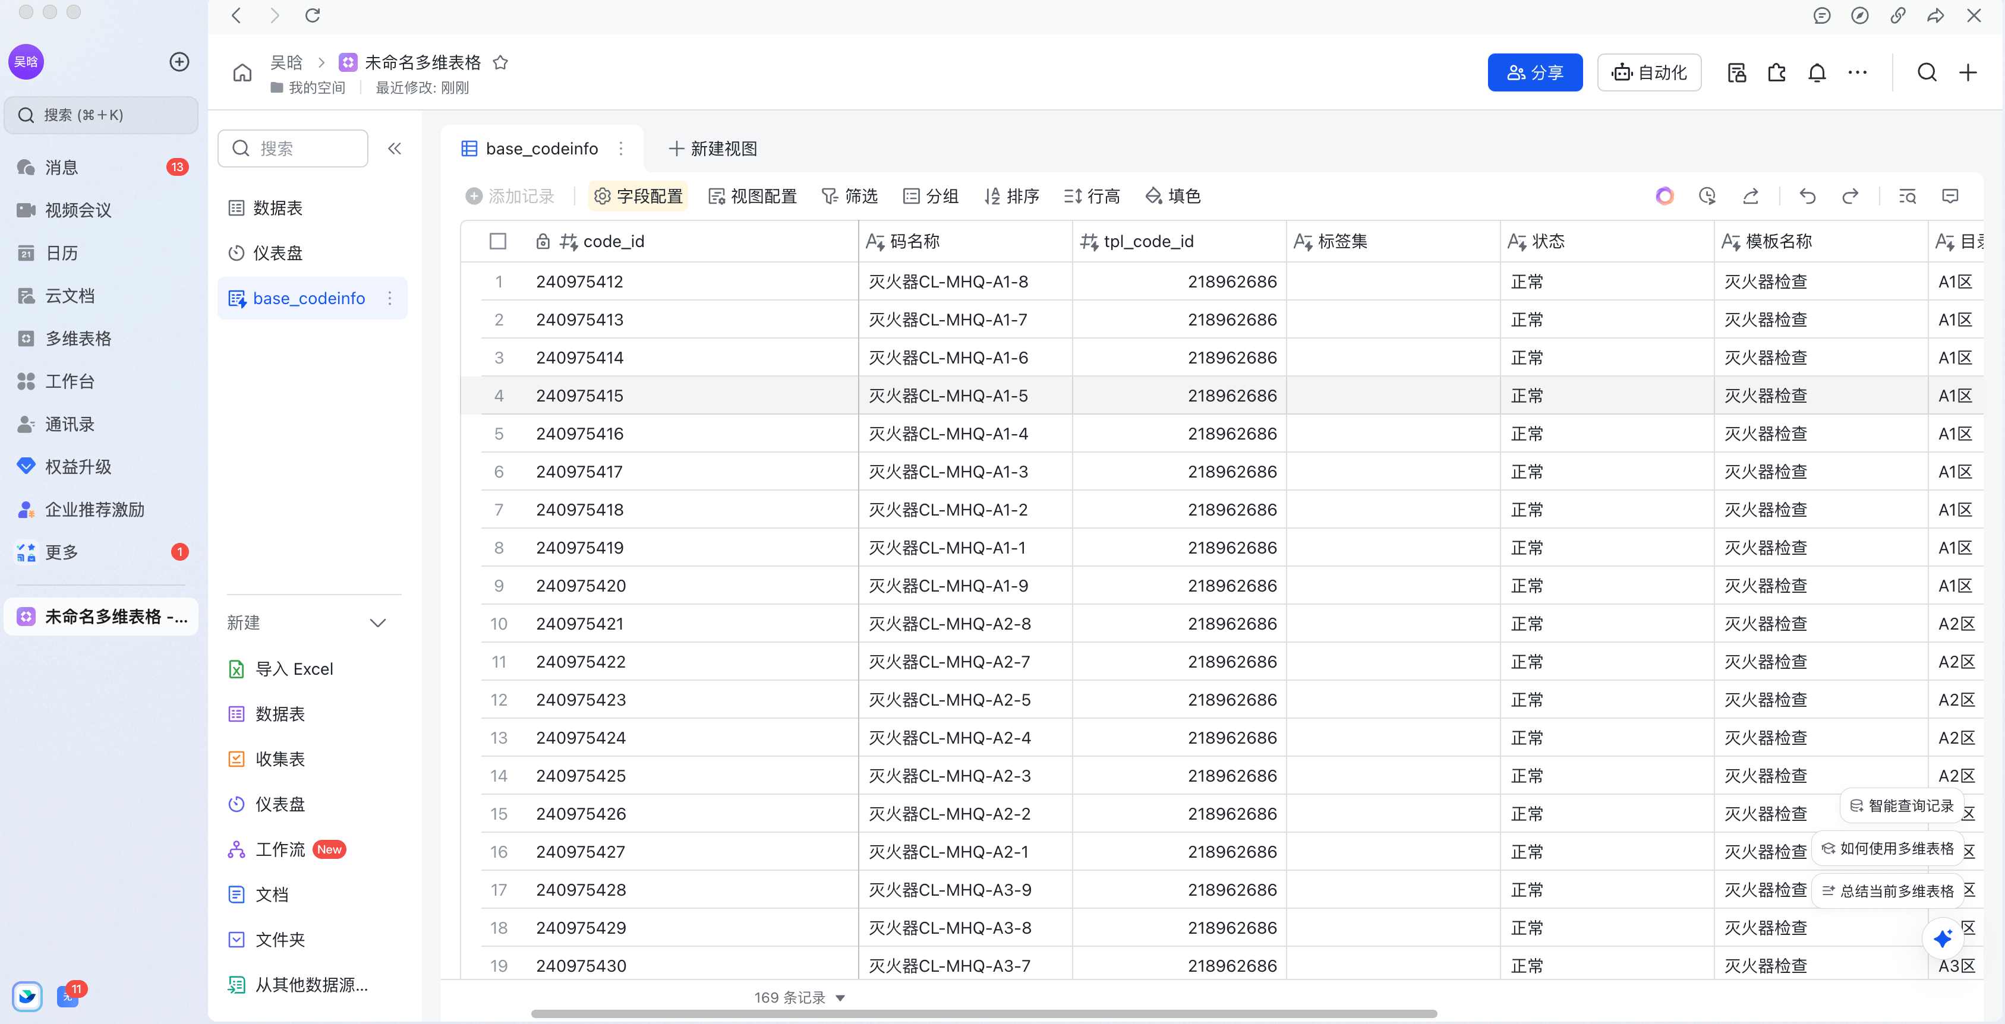Click the large plus icon in header
This screenshot has width=2005, height=1024.
[x=1968, y=73]
